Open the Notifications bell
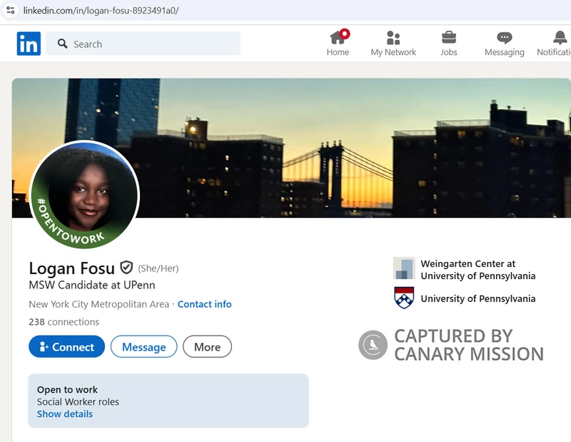The width and height of the screenshot is (571, 442). [555, 43]
